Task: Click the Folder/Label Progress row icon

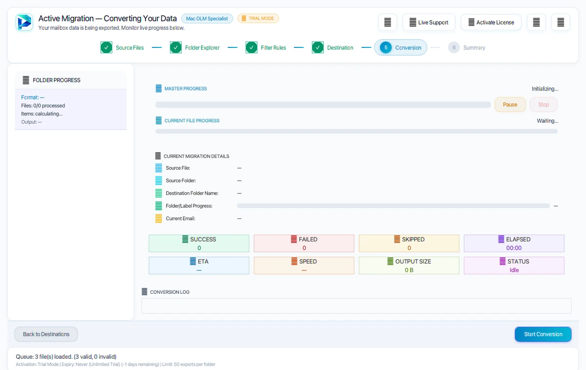Action: coord(158,206)
